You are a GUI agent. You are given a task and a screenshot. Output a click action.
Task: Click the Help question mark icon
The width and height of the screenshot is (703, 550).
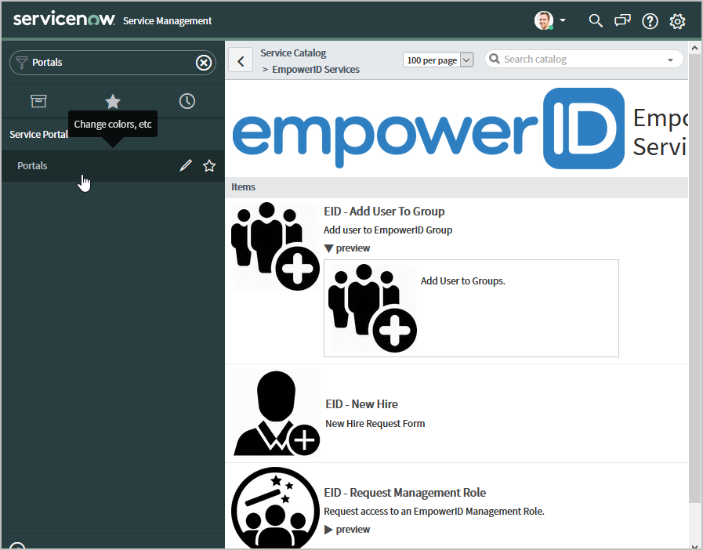coord(650,21)
